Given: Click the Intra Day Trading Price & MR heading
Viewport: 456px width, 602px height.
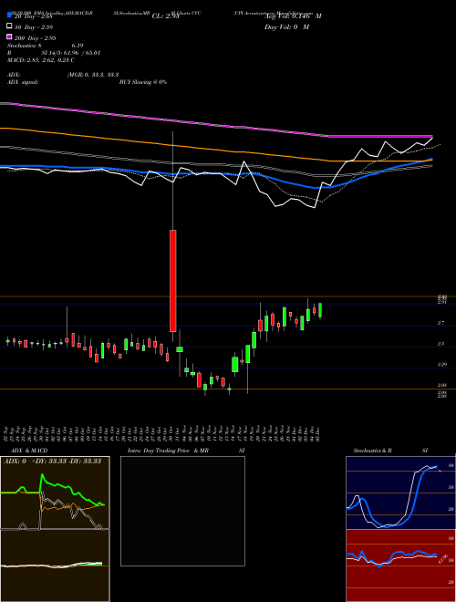Looking at the screenshot, I should tap(168, 451).
